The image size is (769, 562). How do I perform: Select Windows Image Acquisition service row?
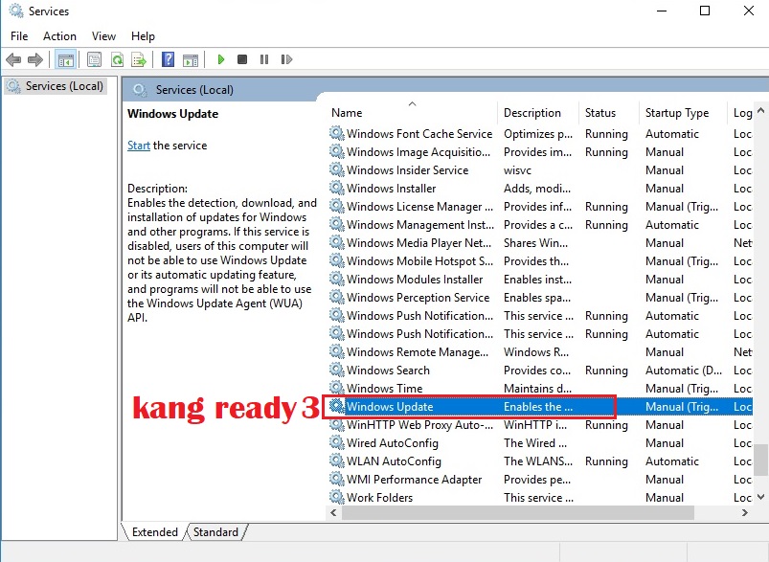point(539,152)
